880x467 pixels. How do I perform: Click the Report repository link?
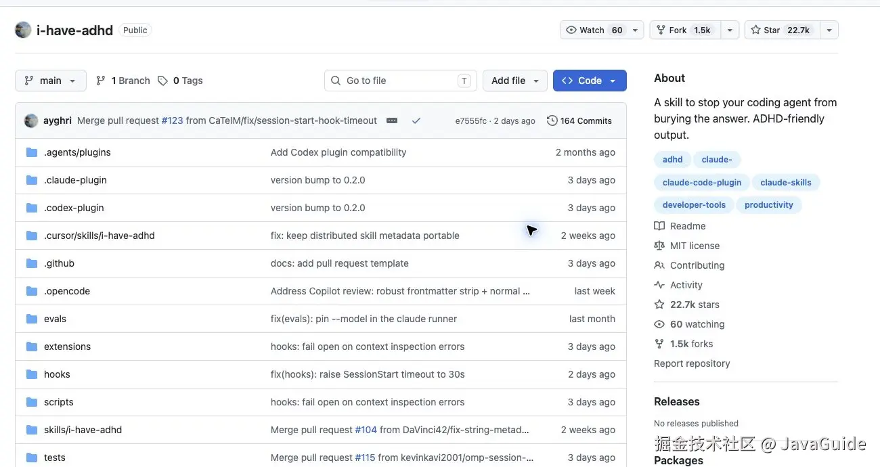(692, 363)
